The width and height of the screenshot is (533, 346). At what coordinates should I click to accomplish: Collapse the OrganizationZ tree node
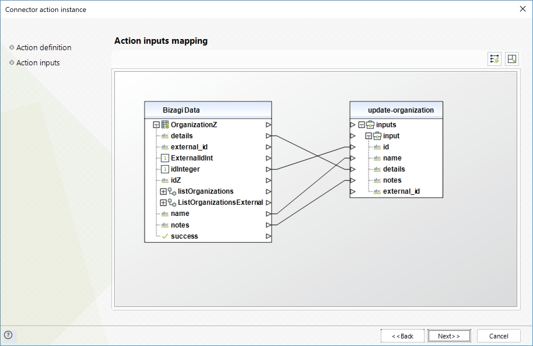coord(156,125)
